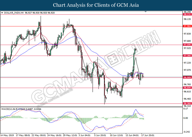Select the 97.984 price level label

pos(187,26)
